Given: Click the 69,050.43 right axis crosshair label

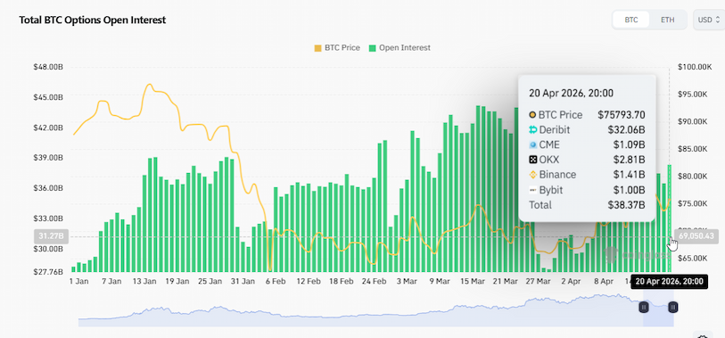Looking at the screenshot, I should pos(696,236).
